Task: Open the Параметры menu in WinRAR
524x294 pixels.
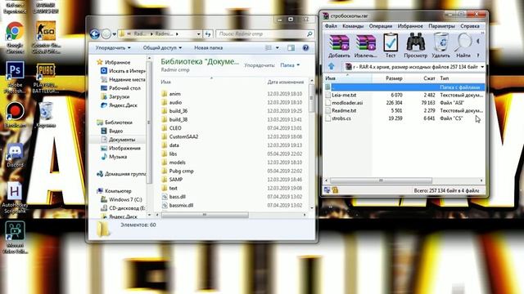Action: click(441, 26)
